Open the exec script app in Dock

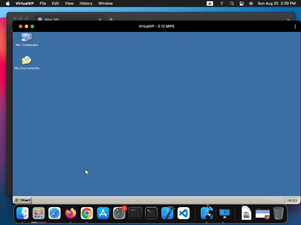tap(135, 213)
